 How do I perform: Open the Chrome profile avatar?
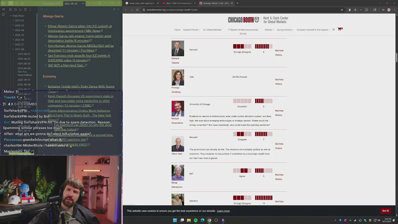point(389,10)
